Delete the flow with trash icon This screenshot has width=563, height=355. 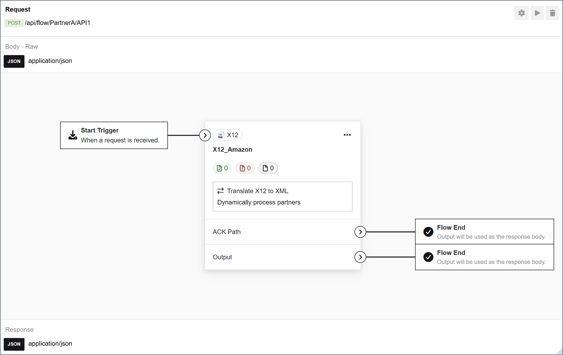pos(553,13)
